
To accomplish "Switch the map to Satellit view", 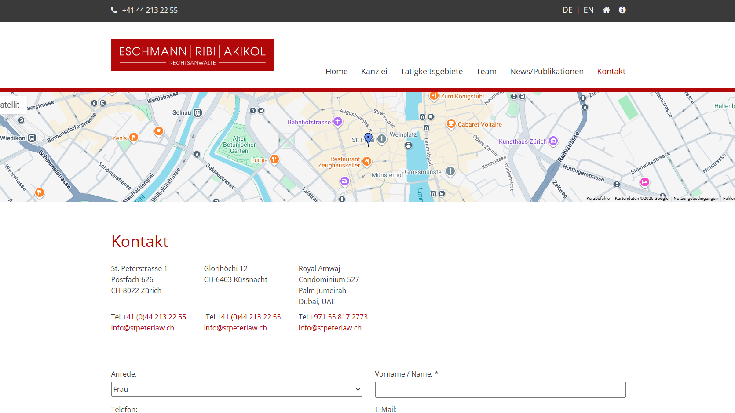I will 10,105.
